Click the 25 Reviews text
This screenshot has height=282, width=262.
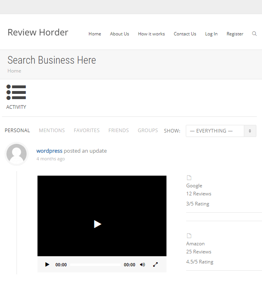click(x=199, y=252)
